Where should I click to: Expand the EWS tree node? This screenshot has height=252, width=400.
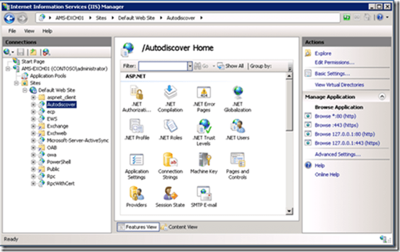click(34, 119)
